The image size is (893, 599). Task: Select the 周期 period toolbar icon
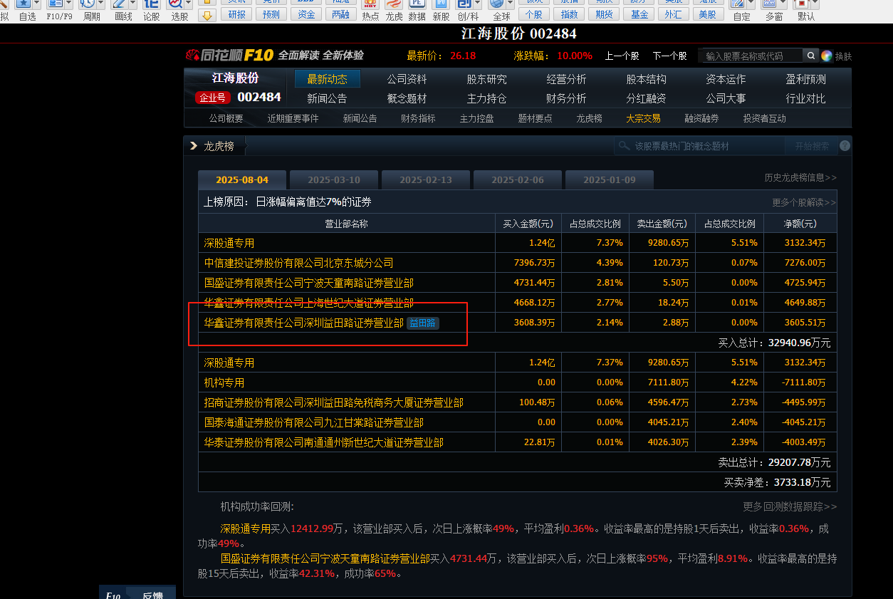87,4
